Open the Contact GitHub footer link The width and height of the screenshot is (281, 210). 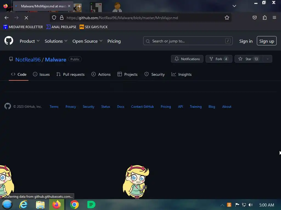[x=142, y=107]
